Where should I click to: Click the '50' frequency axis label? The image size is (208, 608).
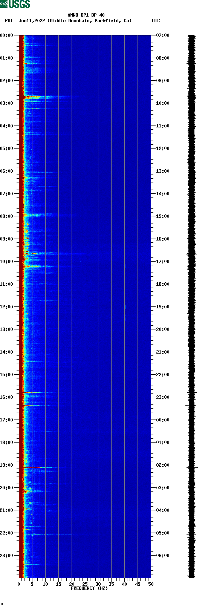point(151,584)
